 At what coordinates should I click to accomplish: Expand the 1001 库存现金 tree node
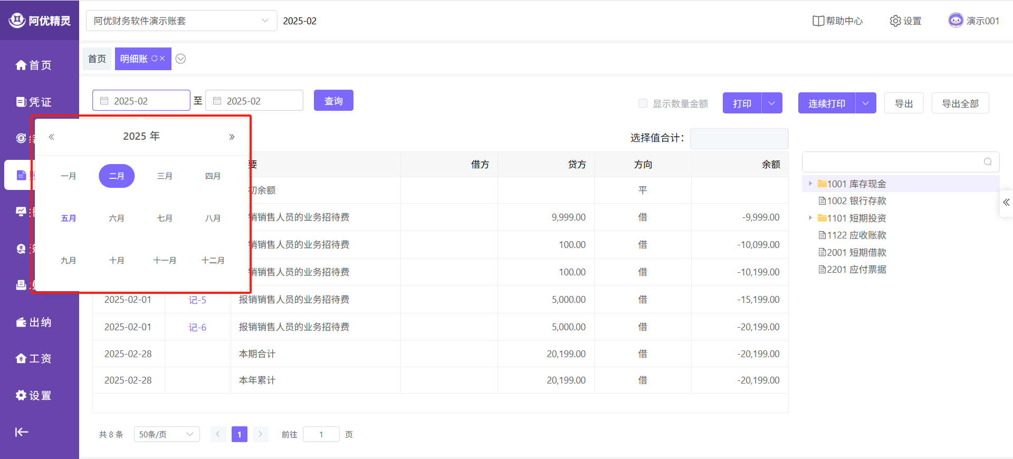click(810, 184)
